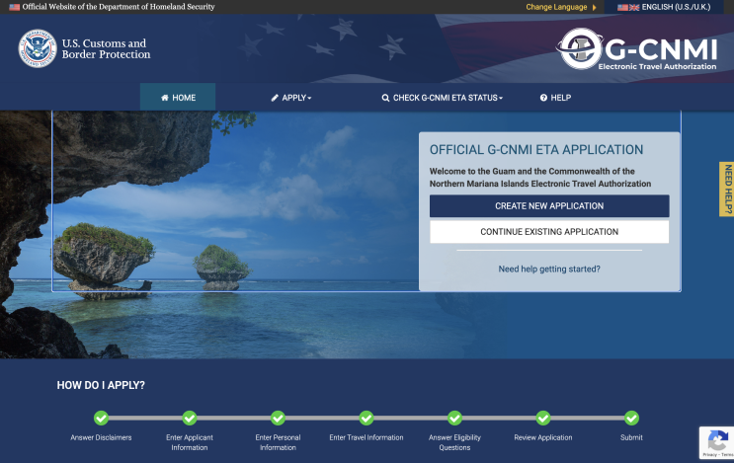Click the Official Website of DHS text
The image size is (734, 463).
[119, 7]
